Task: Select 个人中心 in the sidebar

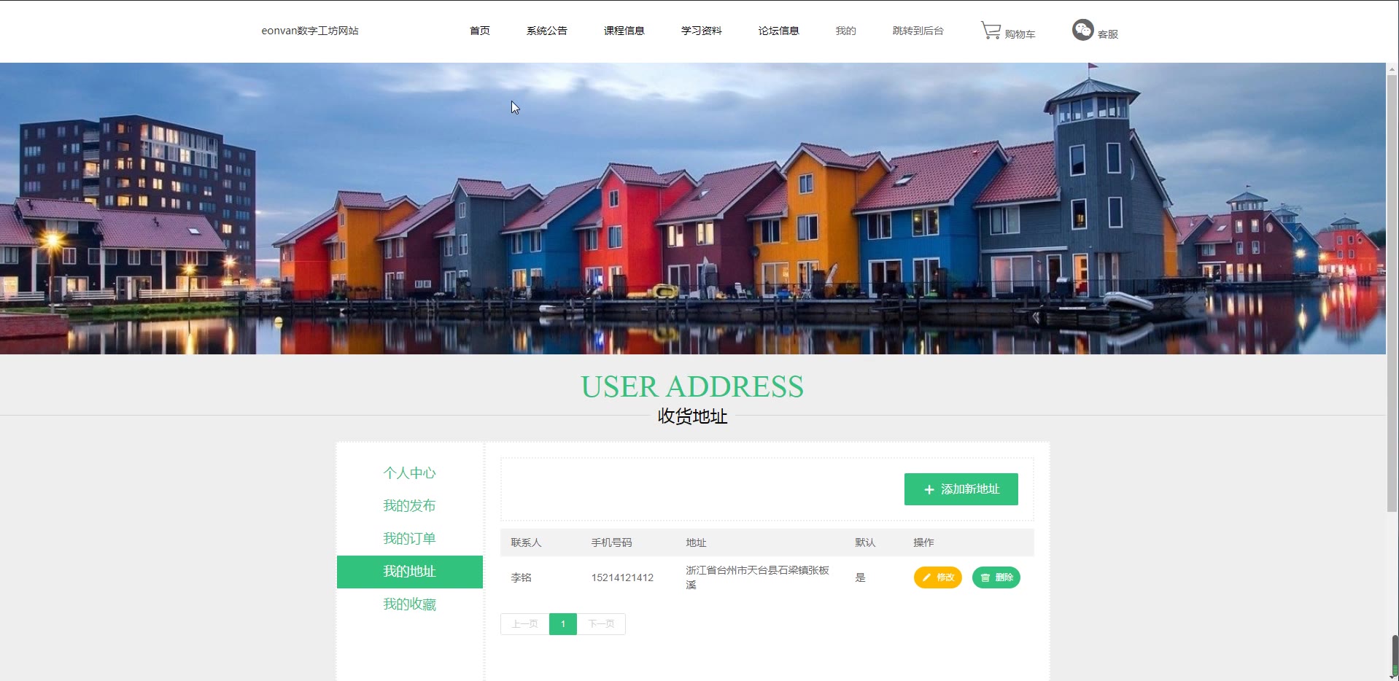Action: (410, 473)
